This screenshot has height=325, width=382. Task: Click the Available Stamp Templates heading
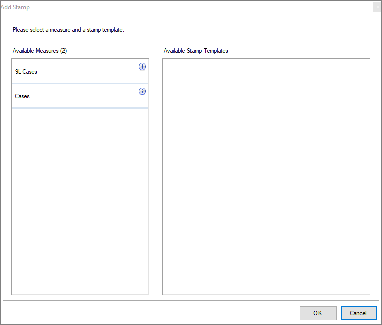tap(196, 51)
